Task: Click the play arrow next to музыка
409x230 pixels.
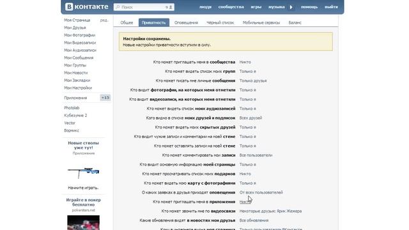Action: click(x=291, y=7)
